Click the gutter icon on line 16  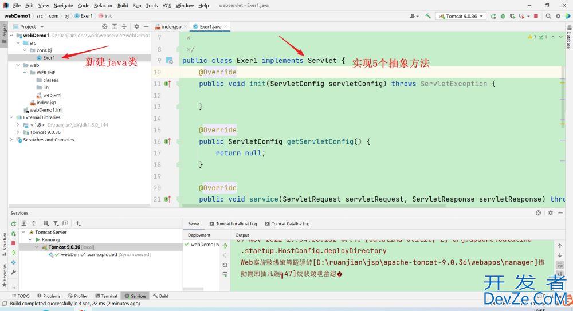(167, 141)
